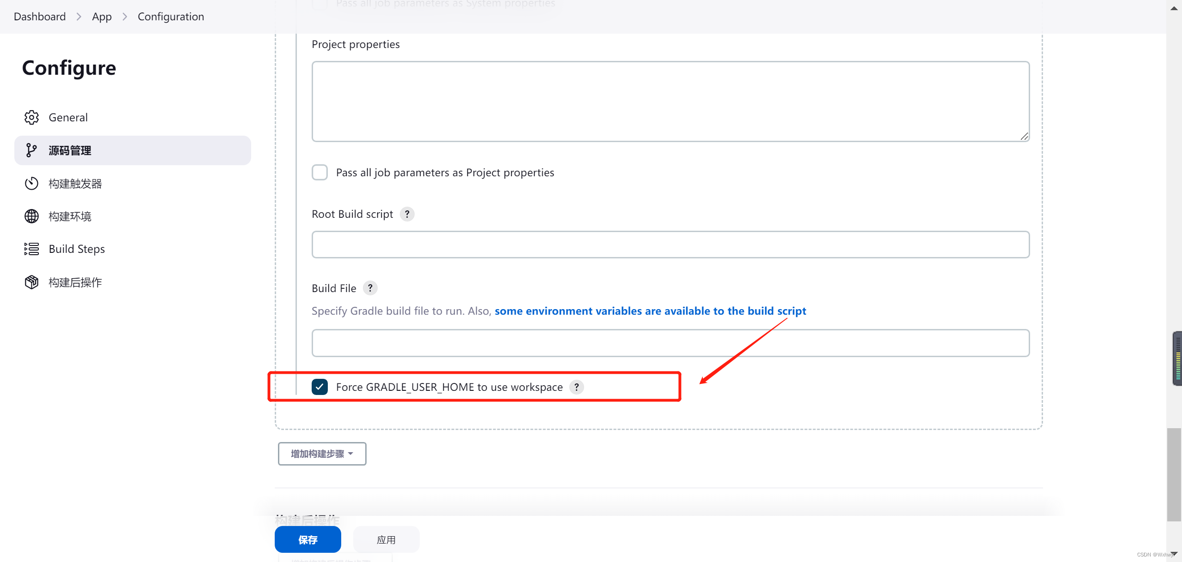The width and height of the screenshot is (1182, 562).
Task: Open help for Build File
Action: click(x=370, y=288)
